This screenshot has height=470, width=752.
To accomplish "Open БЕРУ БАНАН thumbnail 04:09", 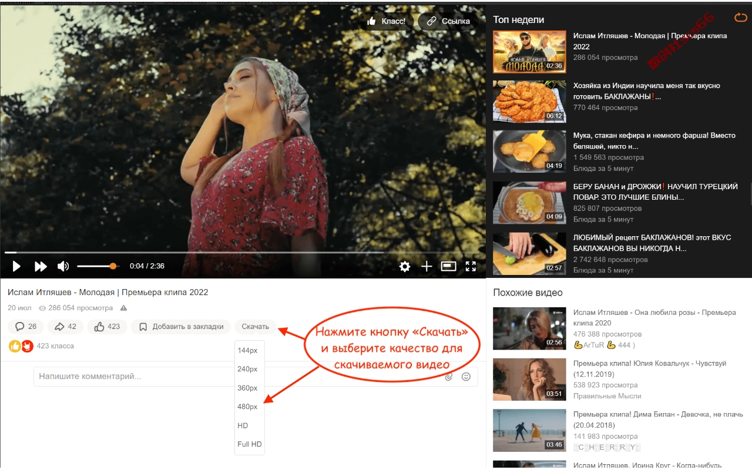I will coord(529,203).
